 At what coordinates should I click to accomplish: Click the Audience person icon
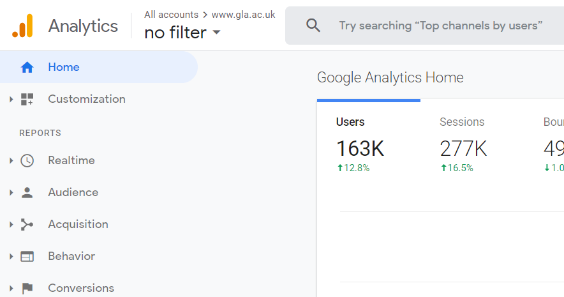coord(27,193)
